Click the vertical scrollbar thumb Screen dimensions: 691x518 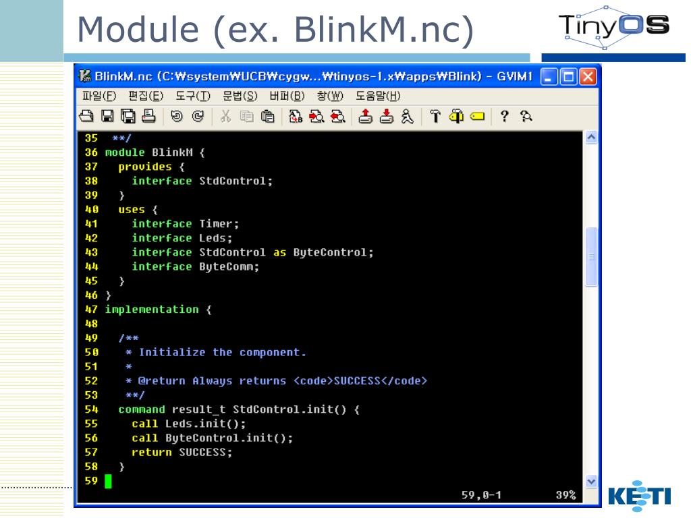click(591, 256)
